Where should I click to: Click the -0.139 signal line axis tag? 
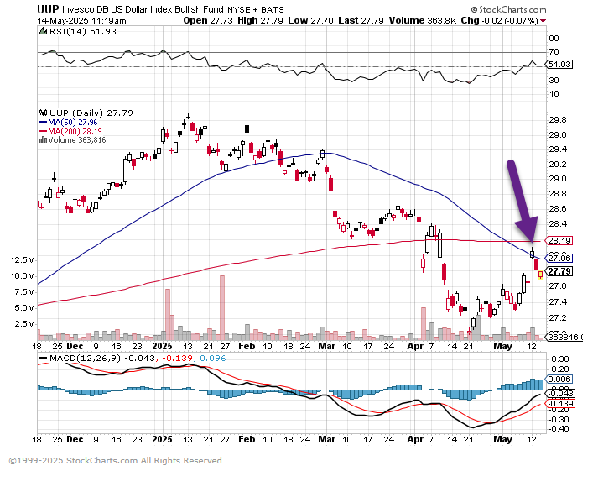tap(560, 404)
